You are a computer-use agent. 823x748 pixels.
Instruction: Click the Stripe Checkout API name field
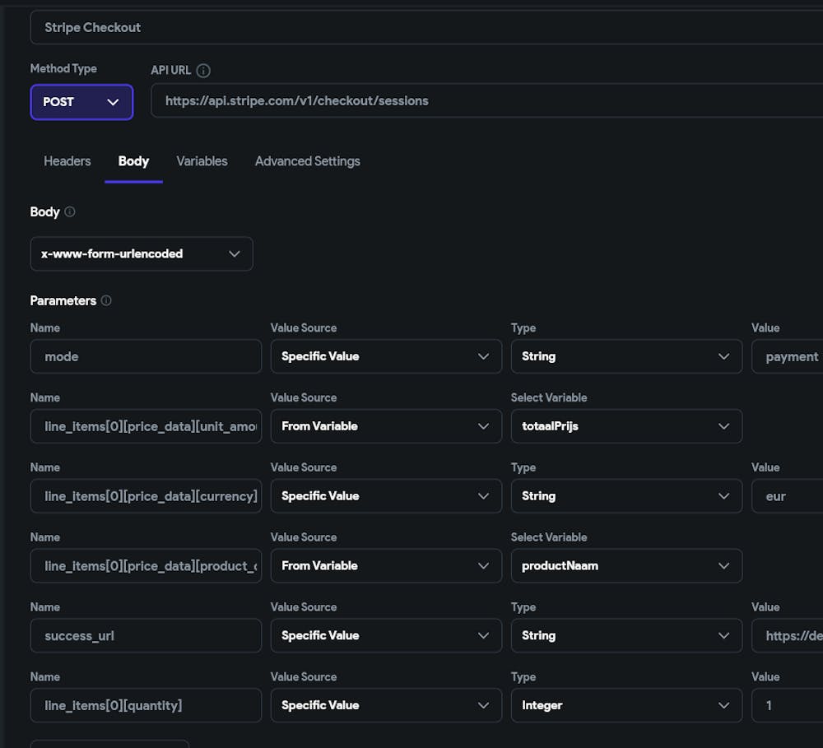(x=426, y=27)
